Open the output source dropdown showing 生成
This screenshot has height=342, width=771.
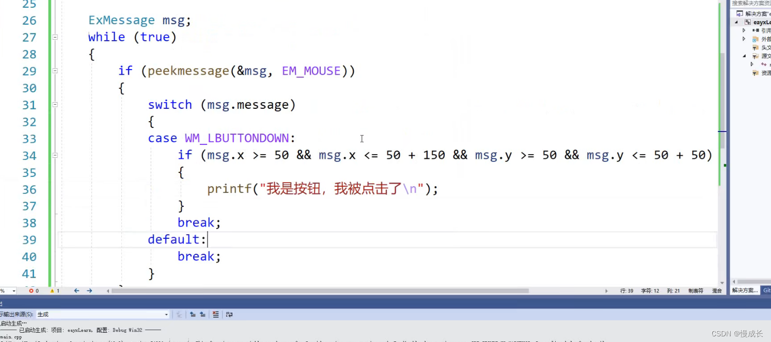point(102,314)
